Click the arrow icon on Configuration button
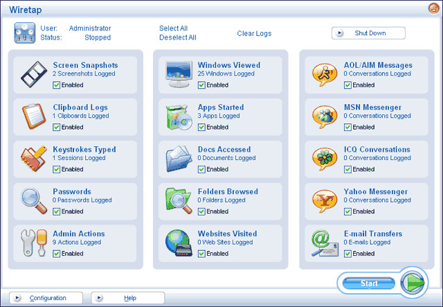 point(17,298)
